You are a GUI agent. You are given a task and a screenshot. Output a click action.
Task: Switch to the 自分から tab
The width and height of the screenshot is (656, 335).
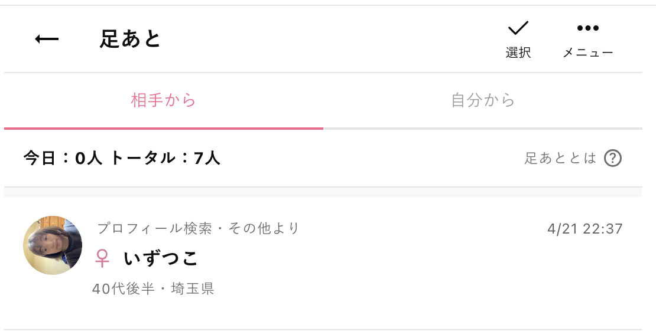point(483,100)
